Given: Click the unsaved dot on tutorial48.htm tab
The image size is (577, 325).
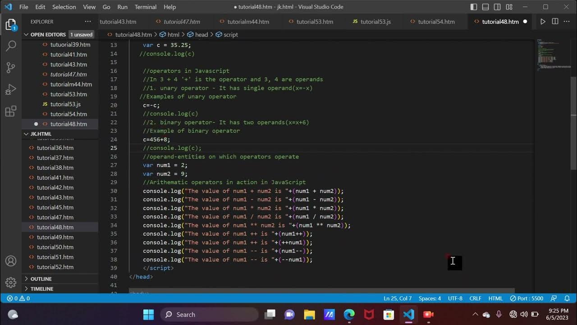Looking at the screenshot, I should (x=525, y=22).
